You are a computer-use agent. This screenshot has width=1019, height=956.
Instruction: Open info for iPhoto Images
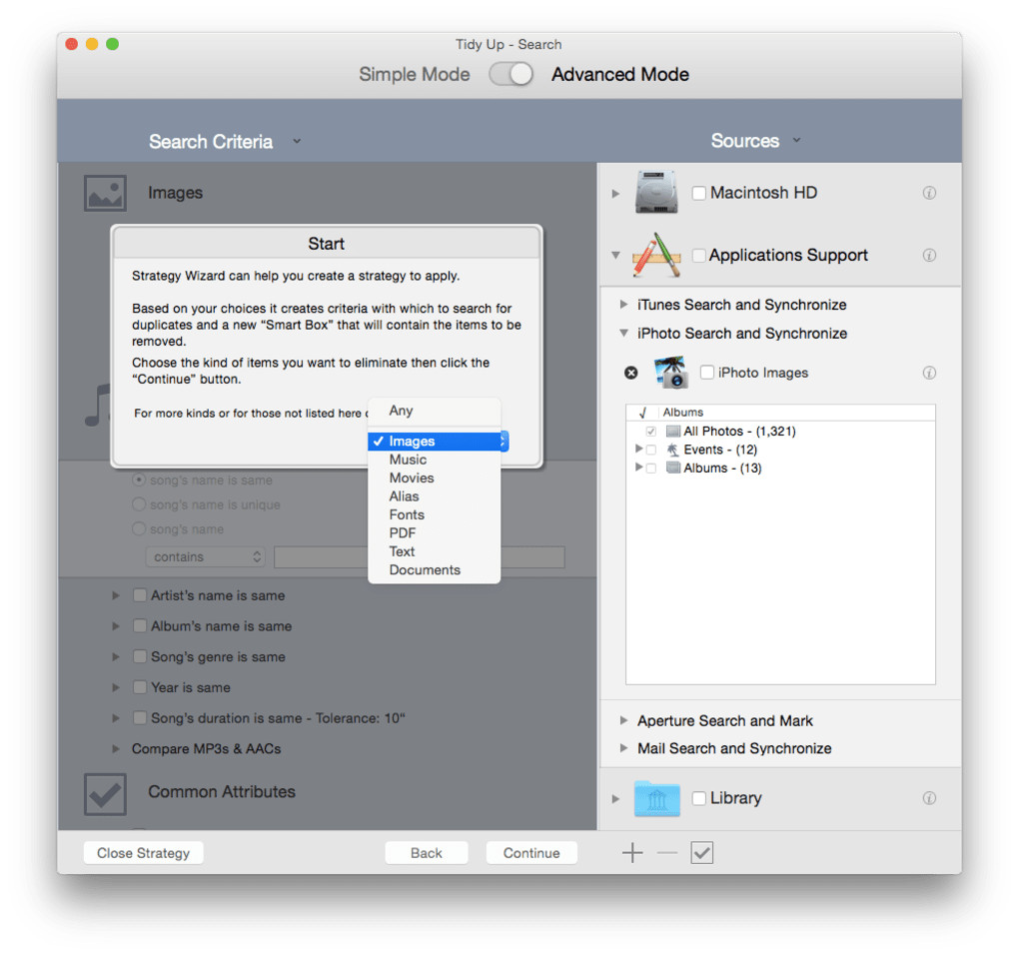[929, 373]
